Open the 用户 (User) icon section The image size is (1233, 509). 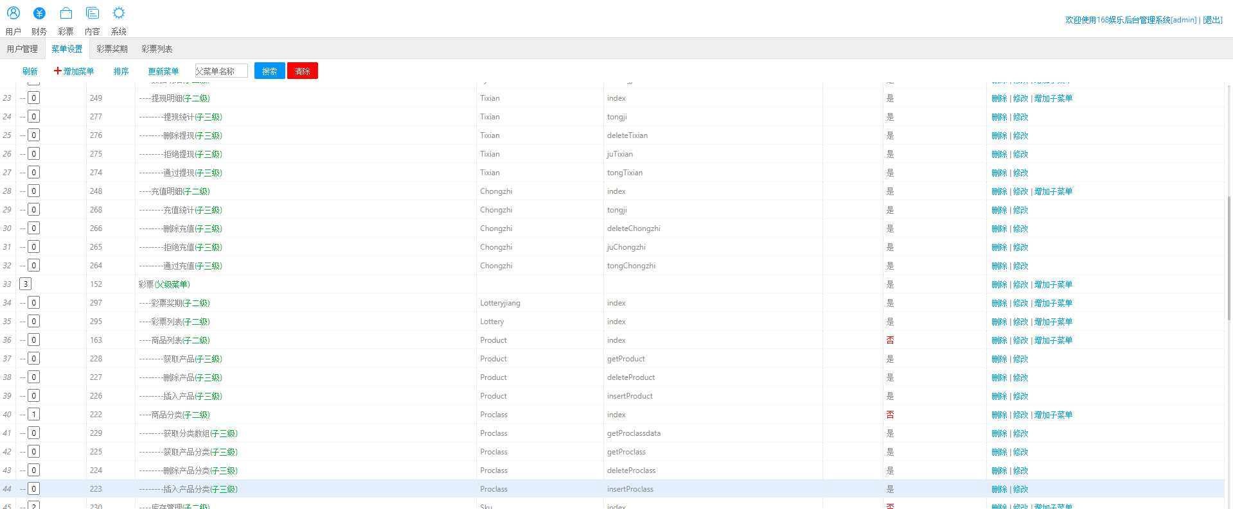click(13, 13)
